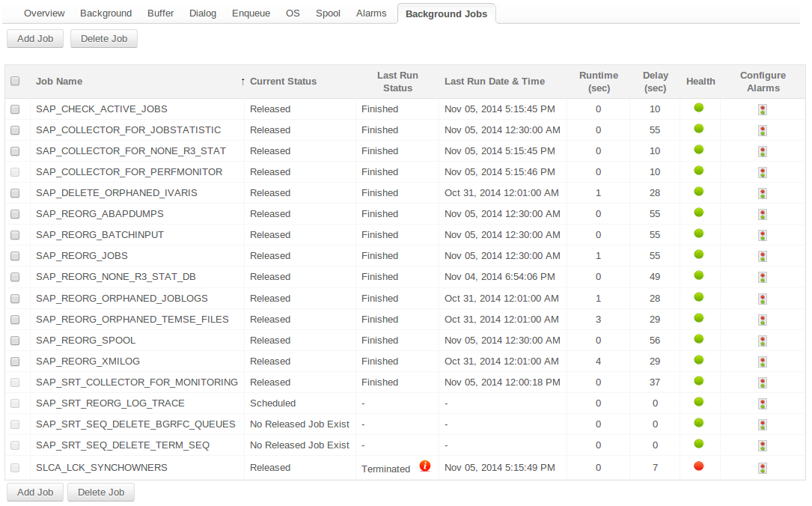Check the SAP_CHECK_ACTIVE_JOBS row checkbox
Screen dimensions: 812x506
15,109
